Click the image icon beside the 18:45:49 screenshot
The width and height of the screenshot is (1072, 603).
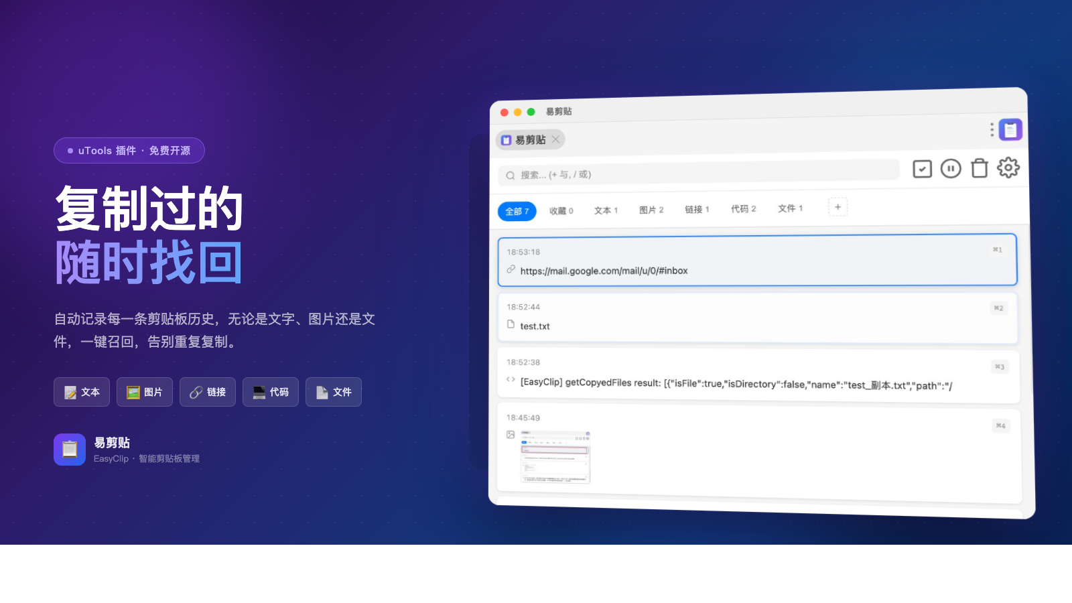(511, 435)
